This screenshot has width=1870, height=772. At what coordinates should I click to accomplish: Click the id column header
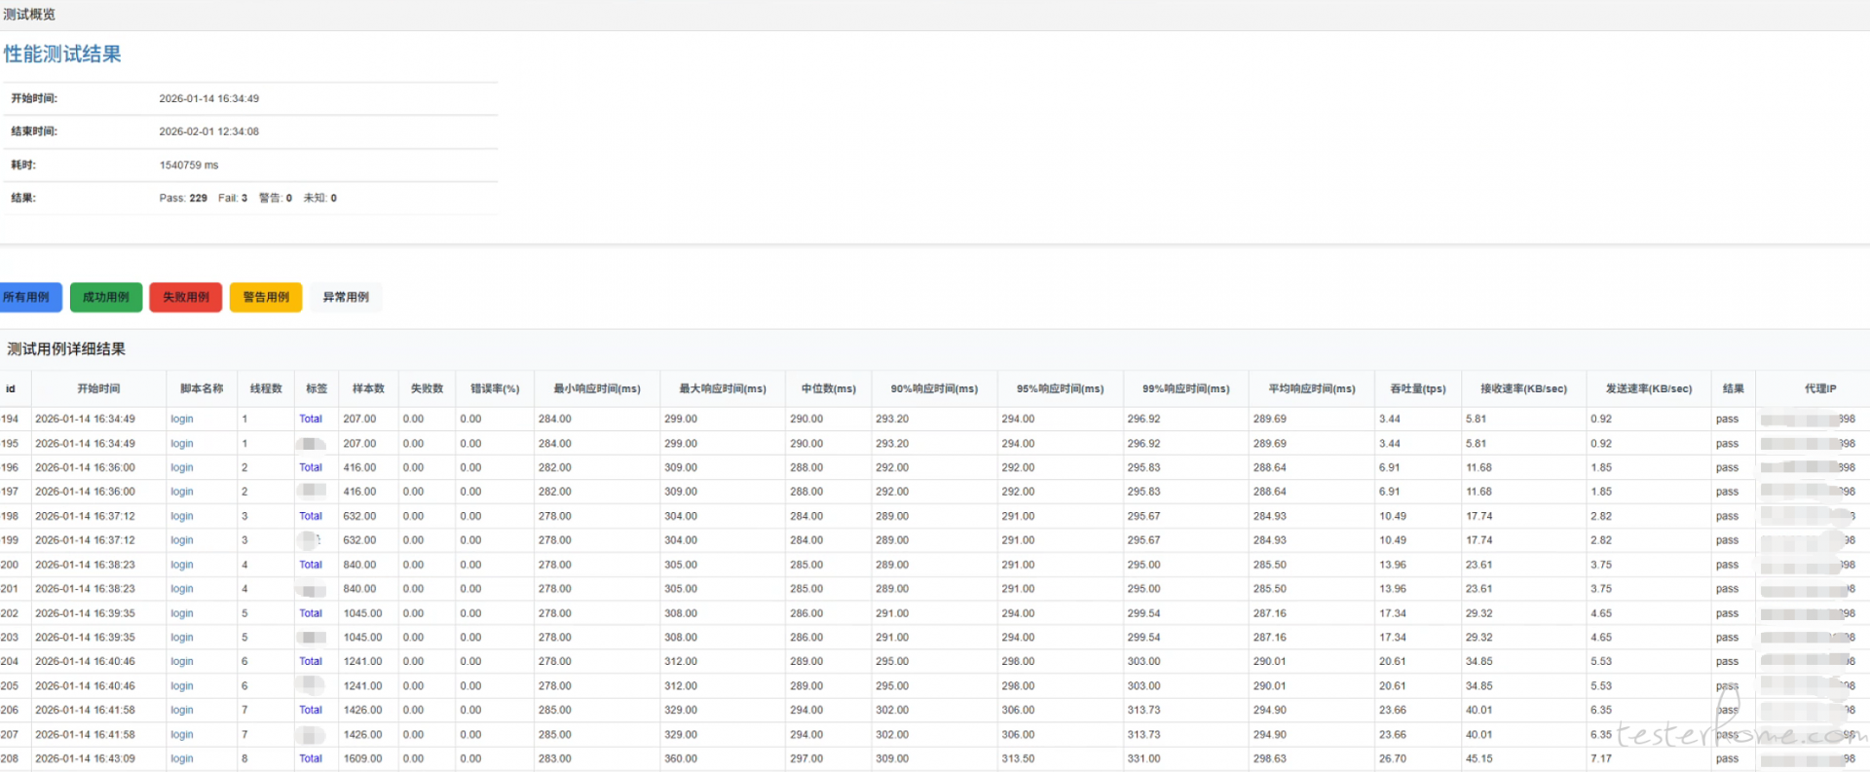[11, 388]
